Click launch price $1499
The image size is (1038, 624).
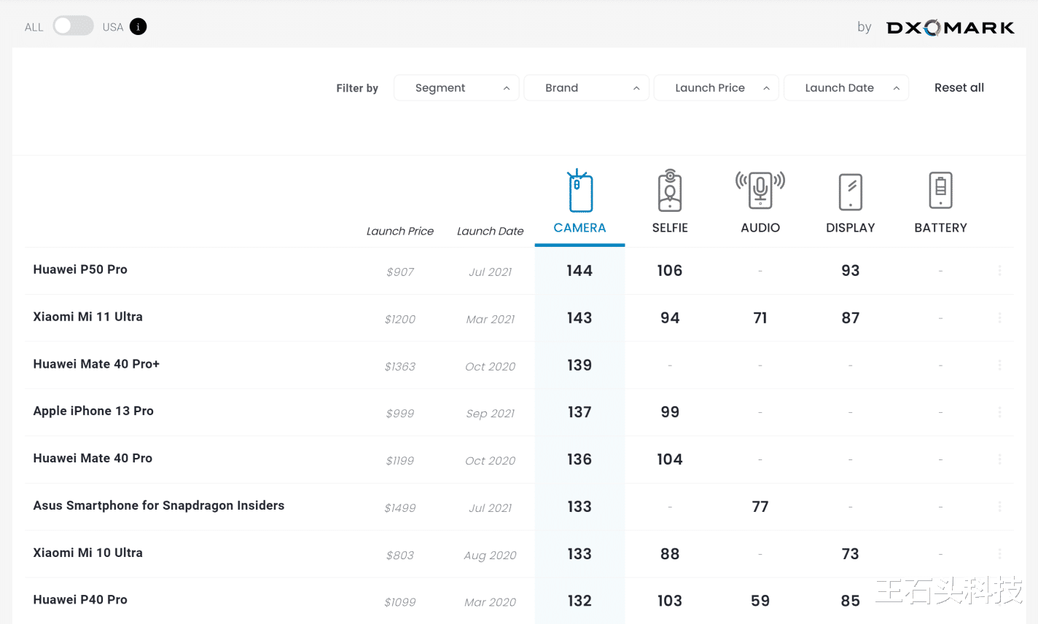coord(400,508)
